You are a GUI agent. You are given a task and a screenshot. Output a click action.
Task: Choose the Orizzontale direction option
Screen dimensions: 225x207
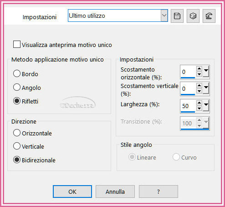[x=17, y=133]
